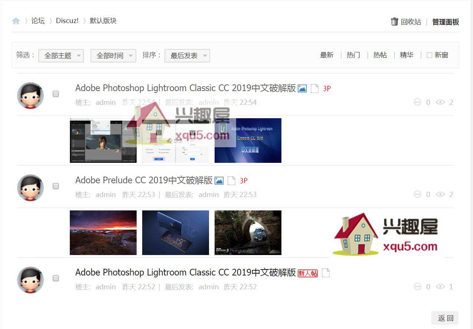Open 最后发表 admin profile on Adobe Prelude thread
This screenshot has height=329, width=473.
209,195
